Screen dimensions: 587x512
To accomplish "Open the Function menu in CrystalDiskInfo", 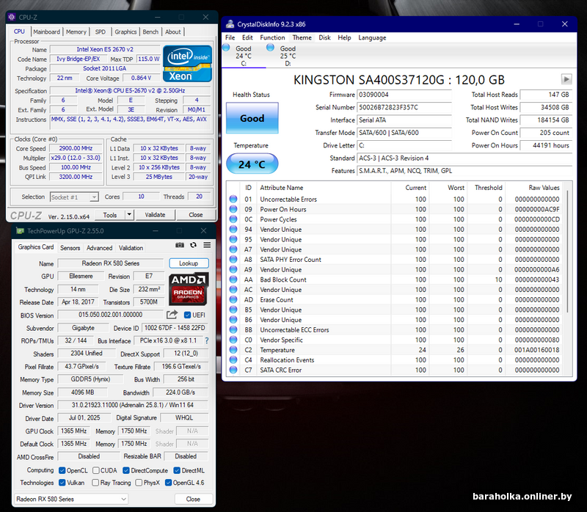I will click(272, 37).
